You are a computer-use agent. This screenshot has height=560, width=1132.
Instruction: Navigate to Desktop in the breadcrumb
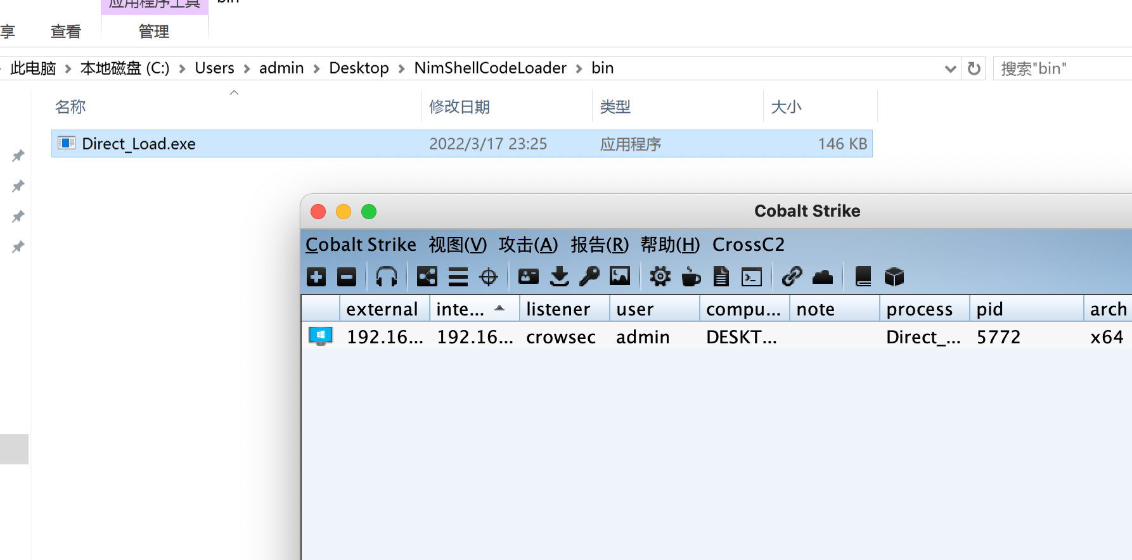point(359,68)
